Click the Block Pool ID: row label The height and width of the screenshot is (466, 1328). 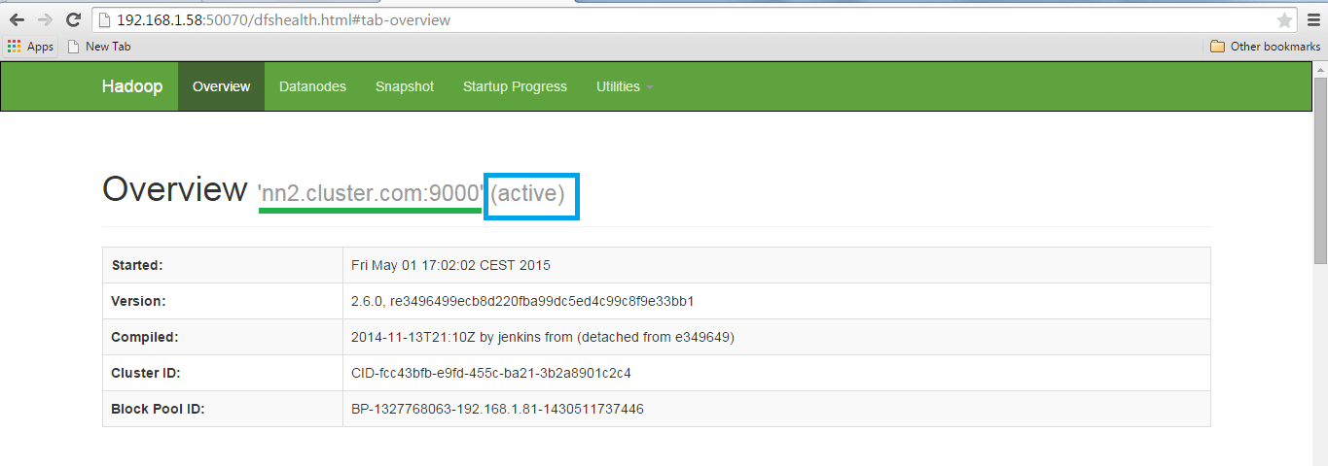(x=158, y=409)
